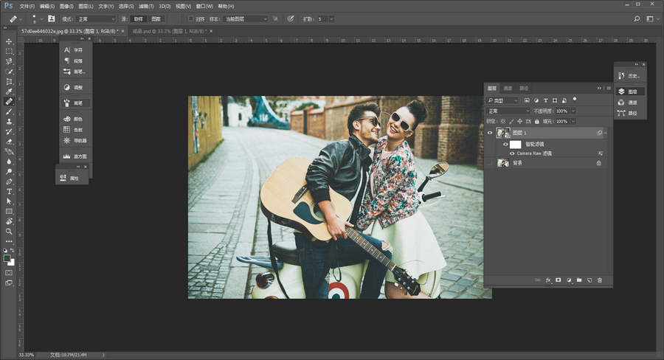This screenshot has width=664, height=360.
Task: Pick the Horizontal Type tool
Action: pos(9,191)
